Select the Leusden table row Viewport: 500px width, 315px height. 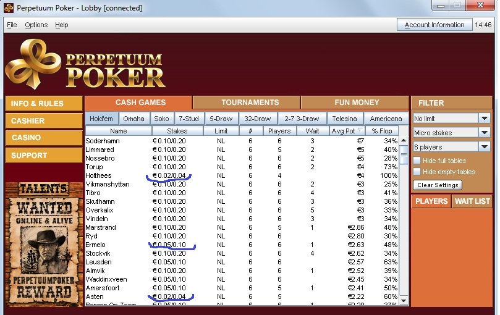tap(242, 262)
